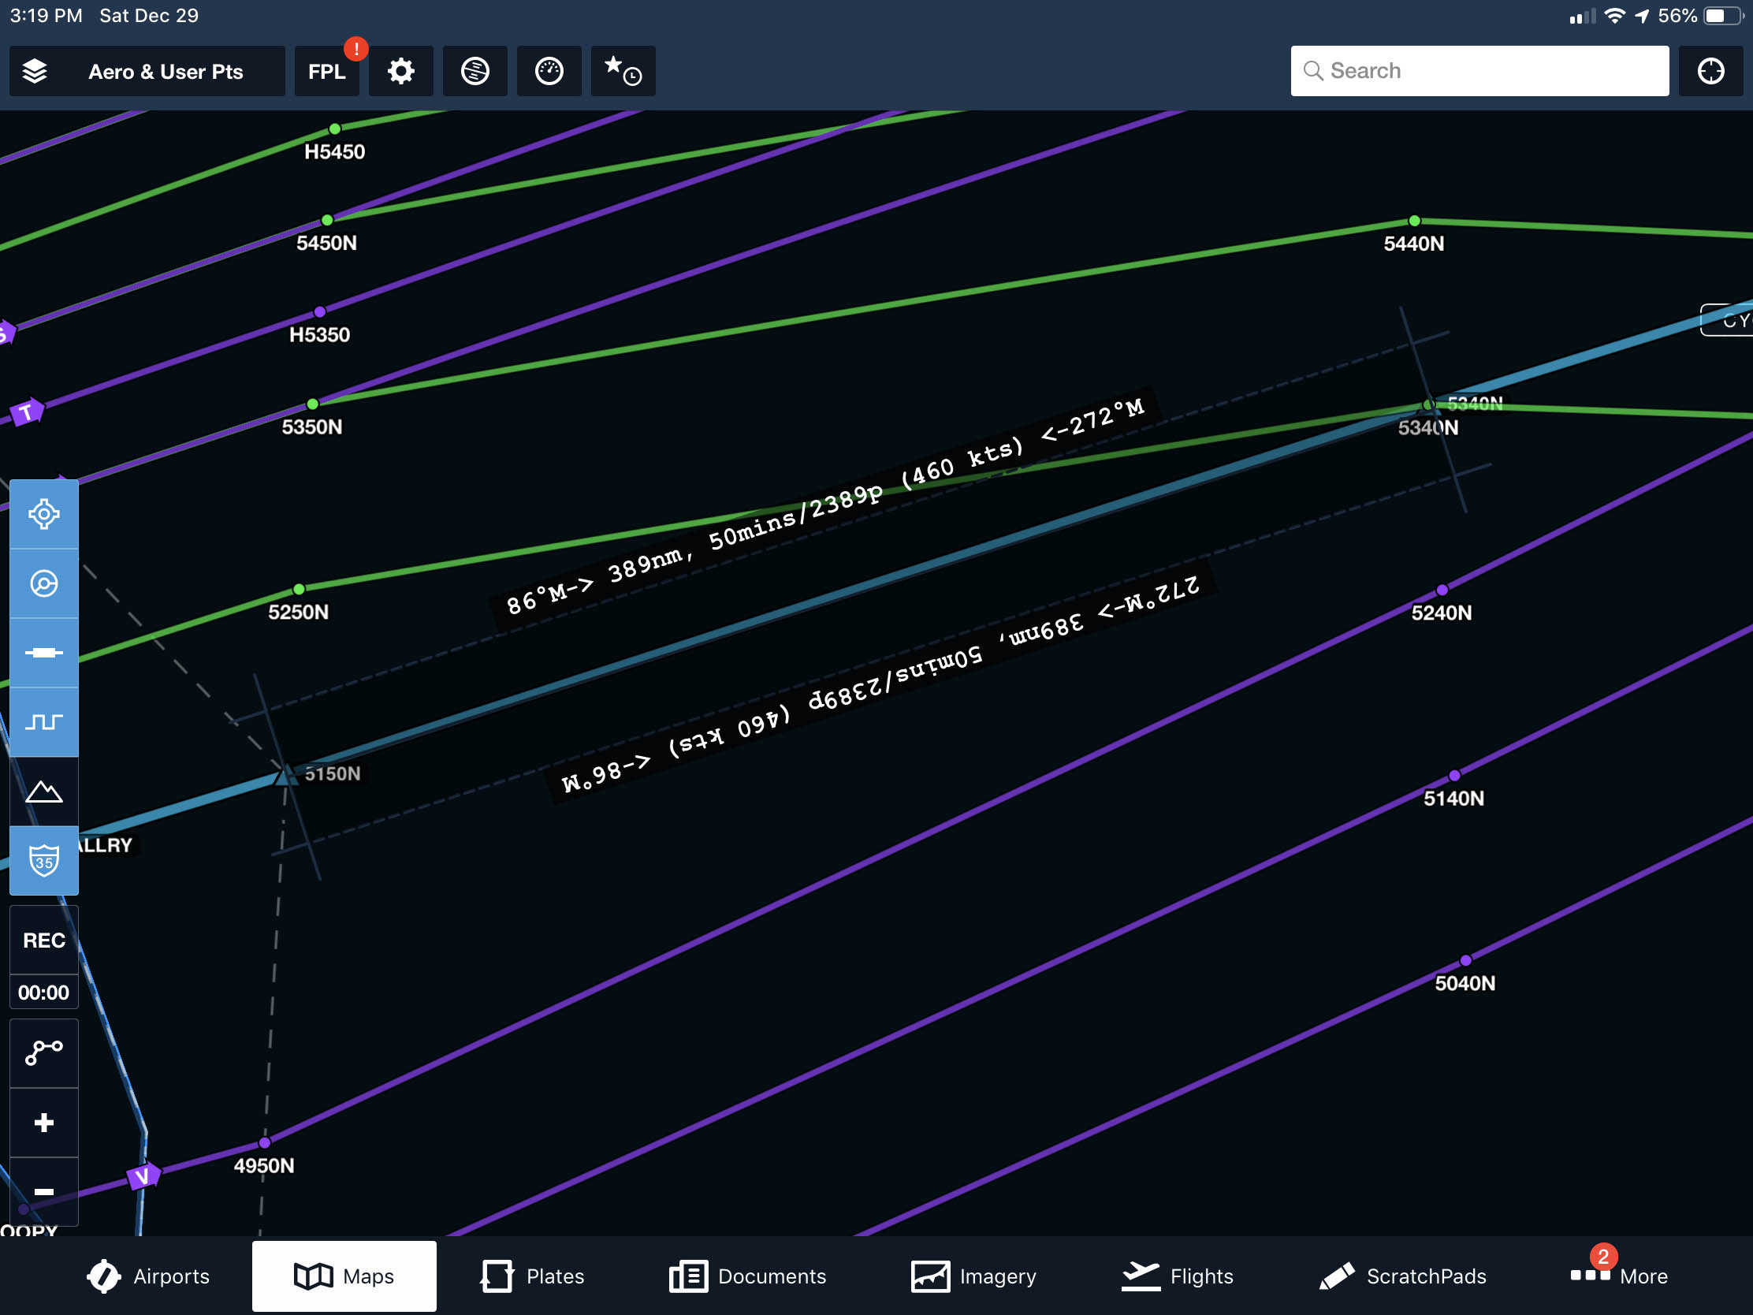Expand the Aero & User Pts layer dropdown
1753x1315 pixels.
165,71
